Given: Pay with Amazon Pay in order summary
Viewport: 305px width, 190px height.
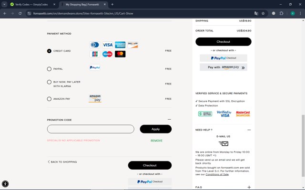Looking at the screenshot, I should coord(224,67).
